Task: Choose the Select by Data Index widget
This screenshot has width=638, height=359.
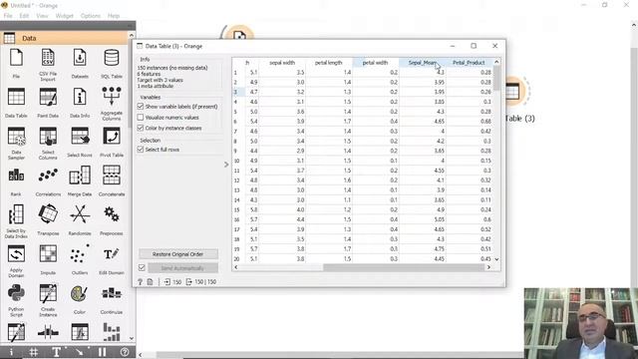Action: tap(16, 214)
